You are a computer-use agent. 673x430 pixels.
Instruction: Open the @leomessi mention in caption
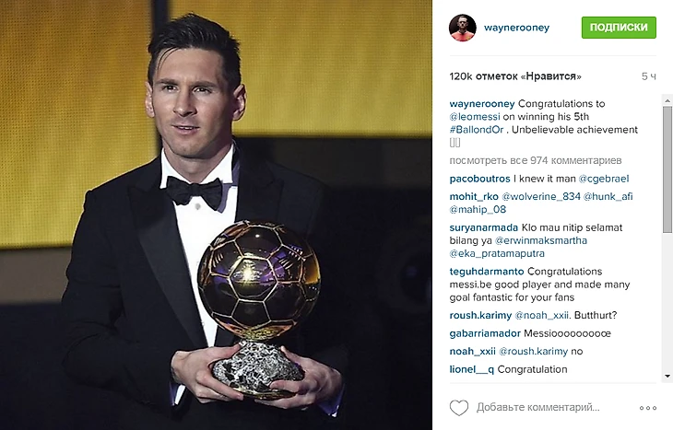coord(475,117)
